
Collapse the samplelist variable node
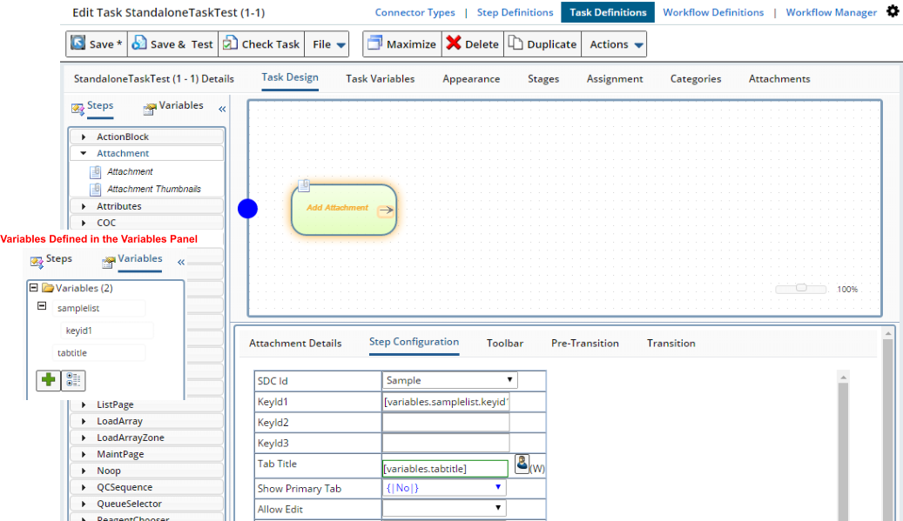coord(42,306)
